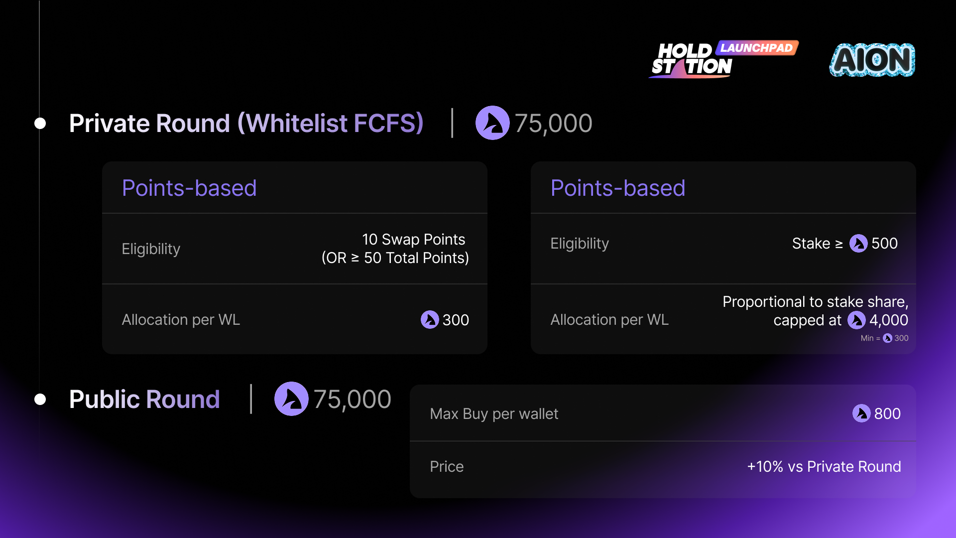
Task: Click the +10% vs Private Round text
Action: point(824,467)
